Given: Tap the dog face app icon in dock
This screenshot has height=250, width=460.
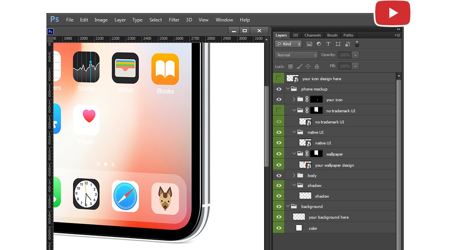Looking at the screenshot, I should click(165, 199).
